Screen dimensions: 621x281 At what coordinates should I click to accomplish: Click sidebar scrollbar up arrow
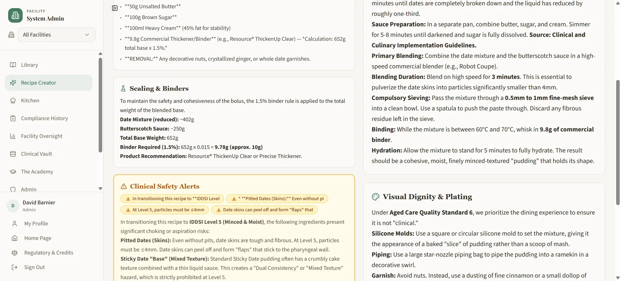[x=100, y=54]
